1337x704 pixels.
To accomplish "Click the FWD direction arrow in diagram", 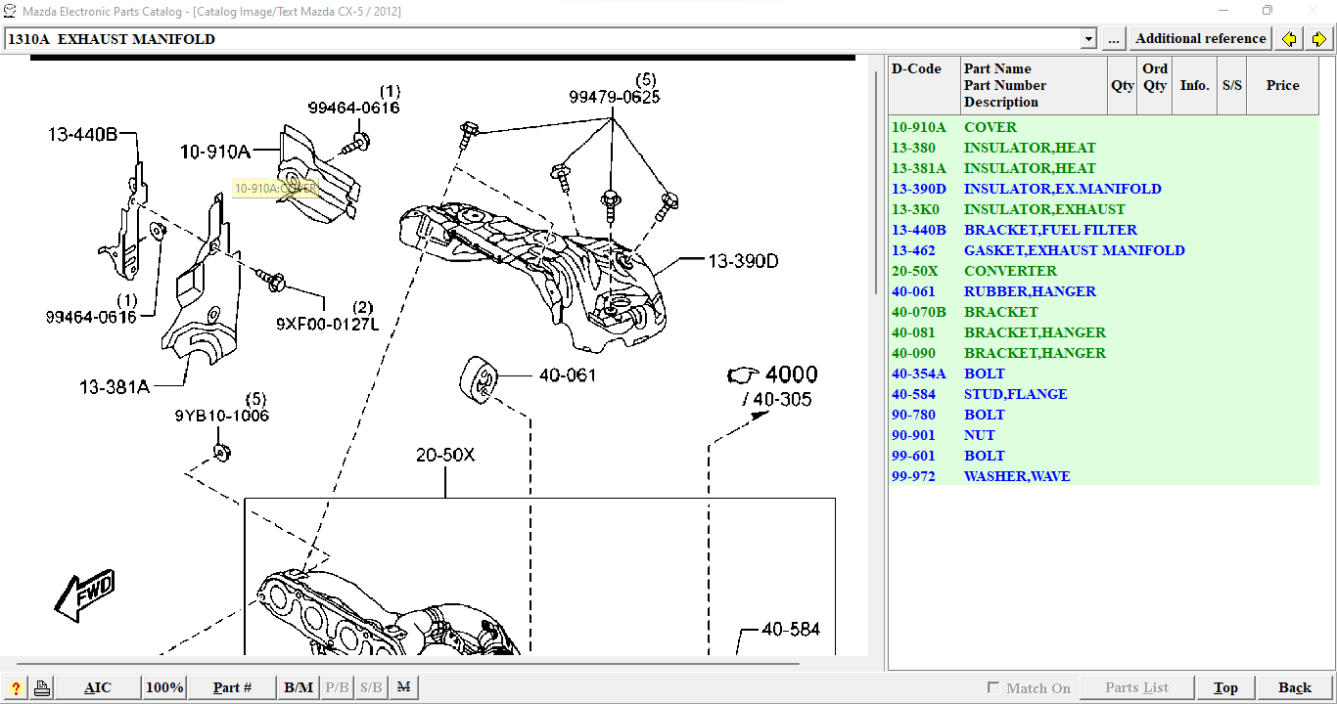I will click(84, 594).
